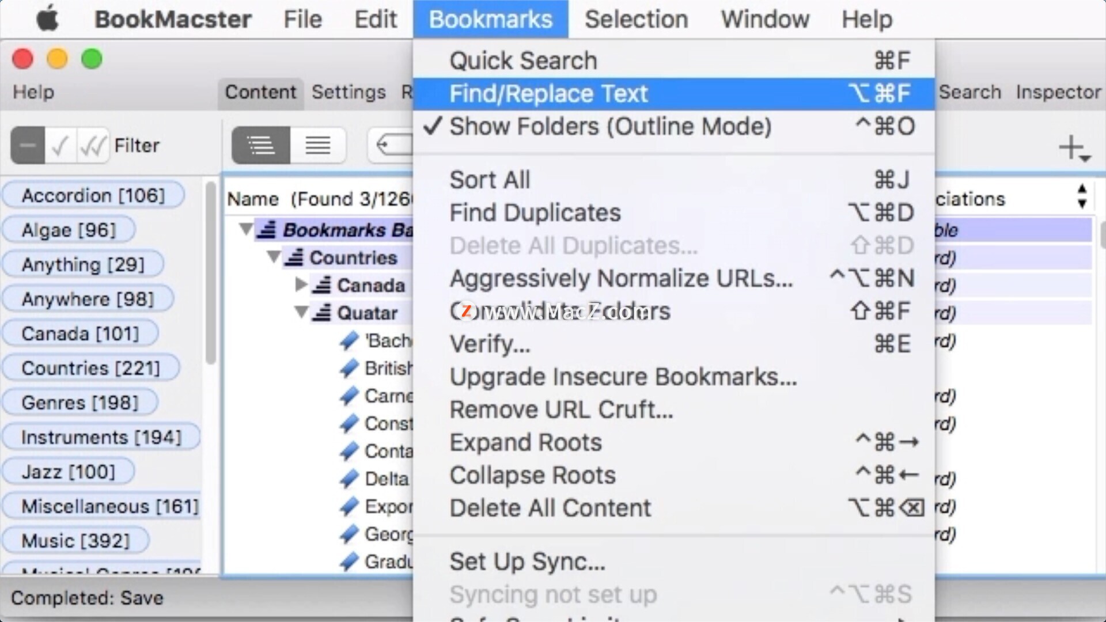Click the tag-shaped toolbar button

pyautogui.click(x=392, y=146)
